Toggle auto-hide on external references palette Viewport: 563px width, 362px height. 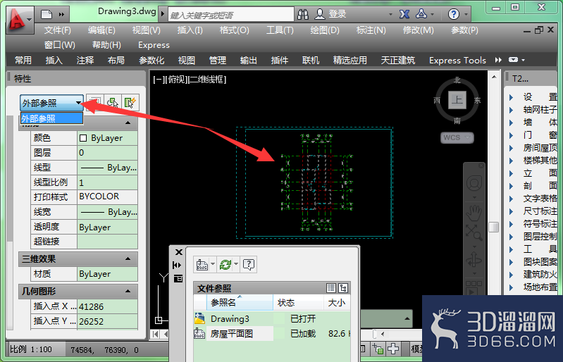point(177,265)
